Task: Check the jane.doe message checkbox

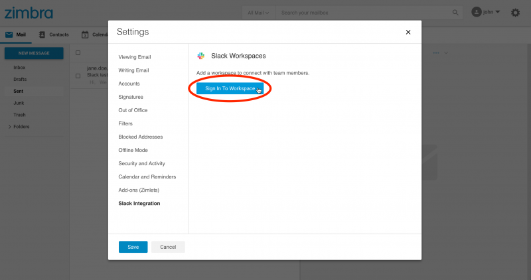Action: (78, 76)
